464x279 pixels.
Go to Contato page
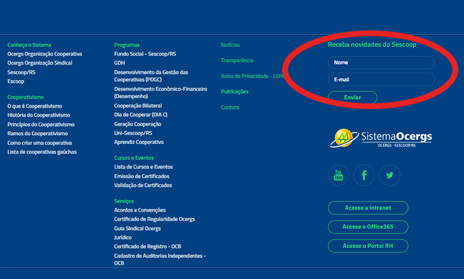230,107
